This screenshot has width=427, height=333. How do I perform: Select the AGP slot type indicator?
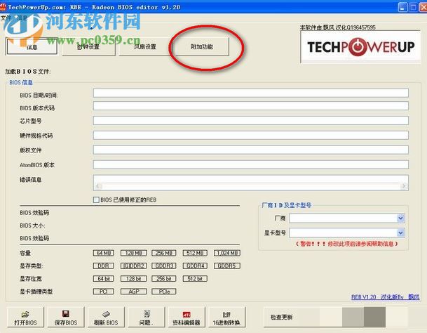point(134,292)
